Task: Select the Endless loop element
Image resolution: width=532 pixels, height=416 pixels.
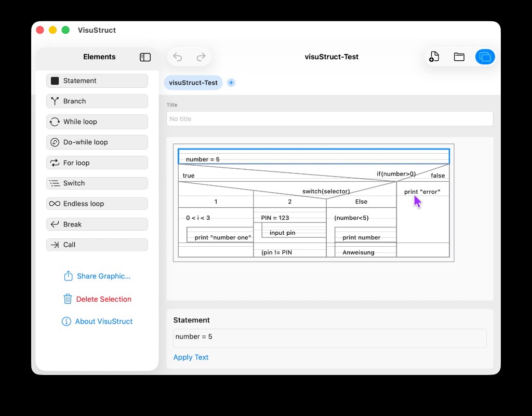Action: point(97,204)
